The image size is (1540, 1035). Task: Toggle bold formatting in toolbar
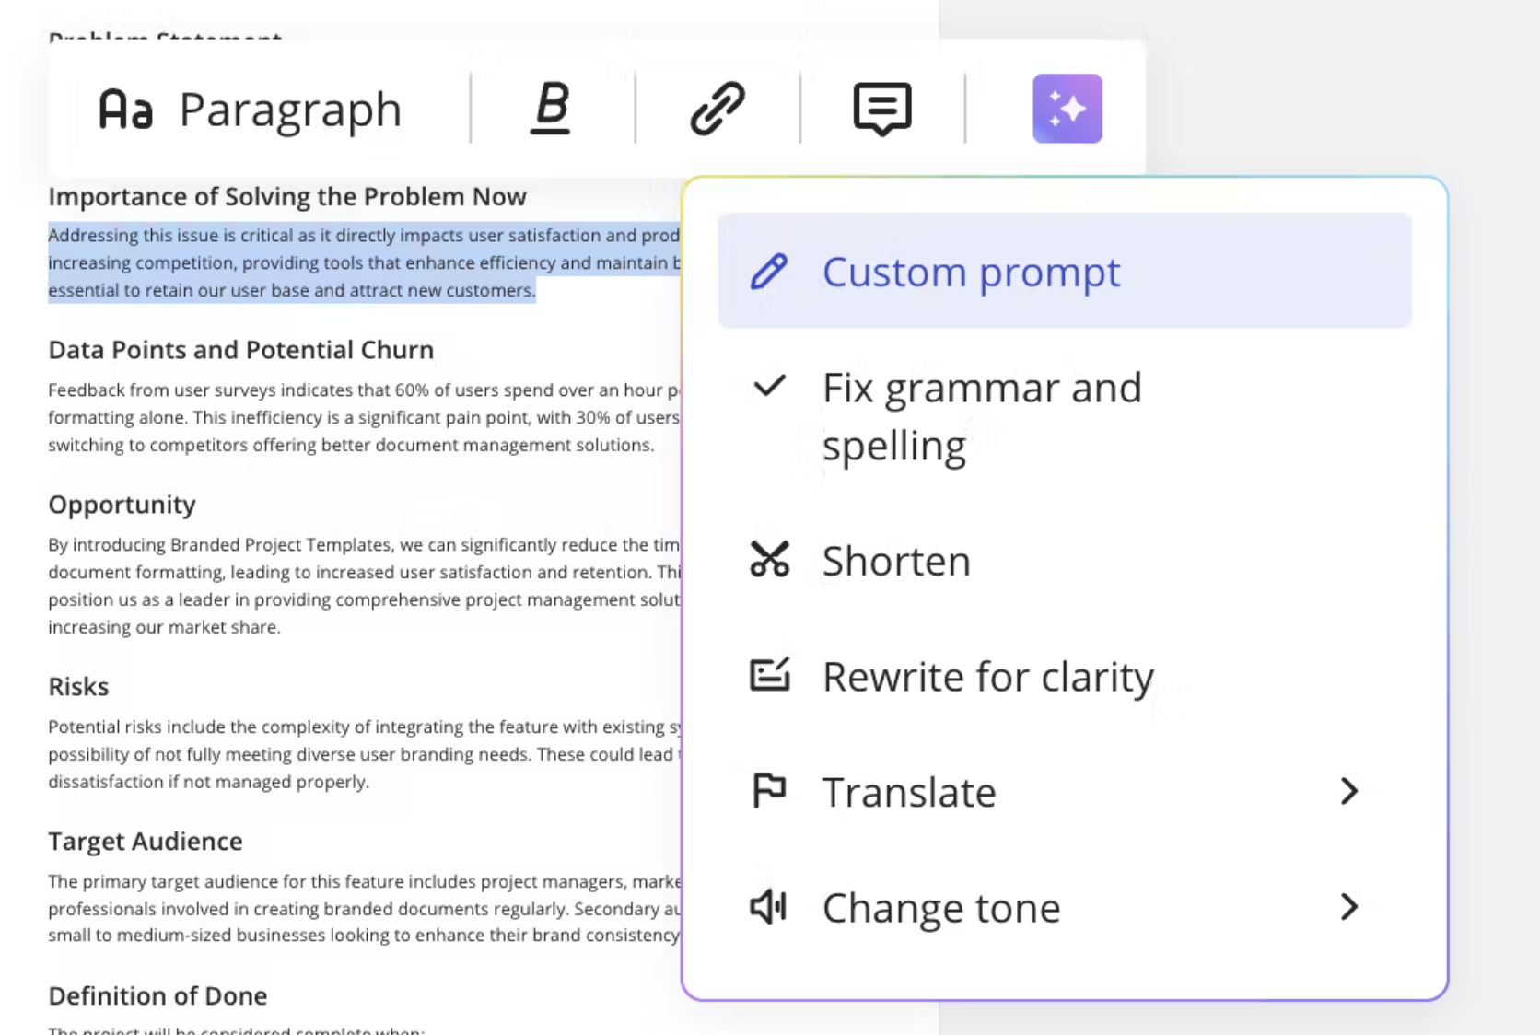pos(551,109)
